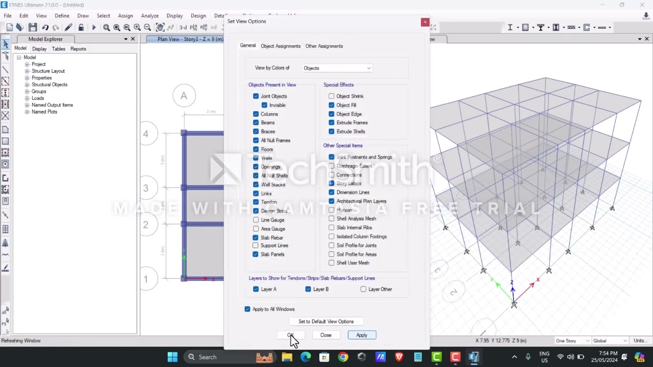Expand the Structural Objects tree node
The height and width of the screenshot is (367, 653).
[27, 85]
